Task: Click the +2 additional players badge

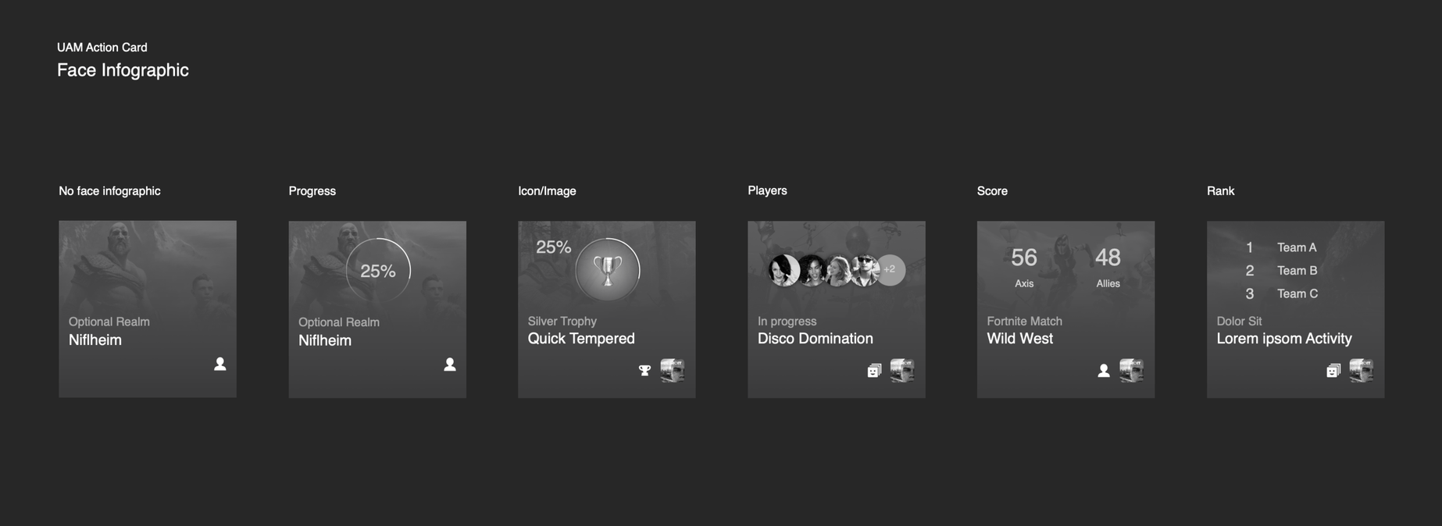Action: click(890, 270)
